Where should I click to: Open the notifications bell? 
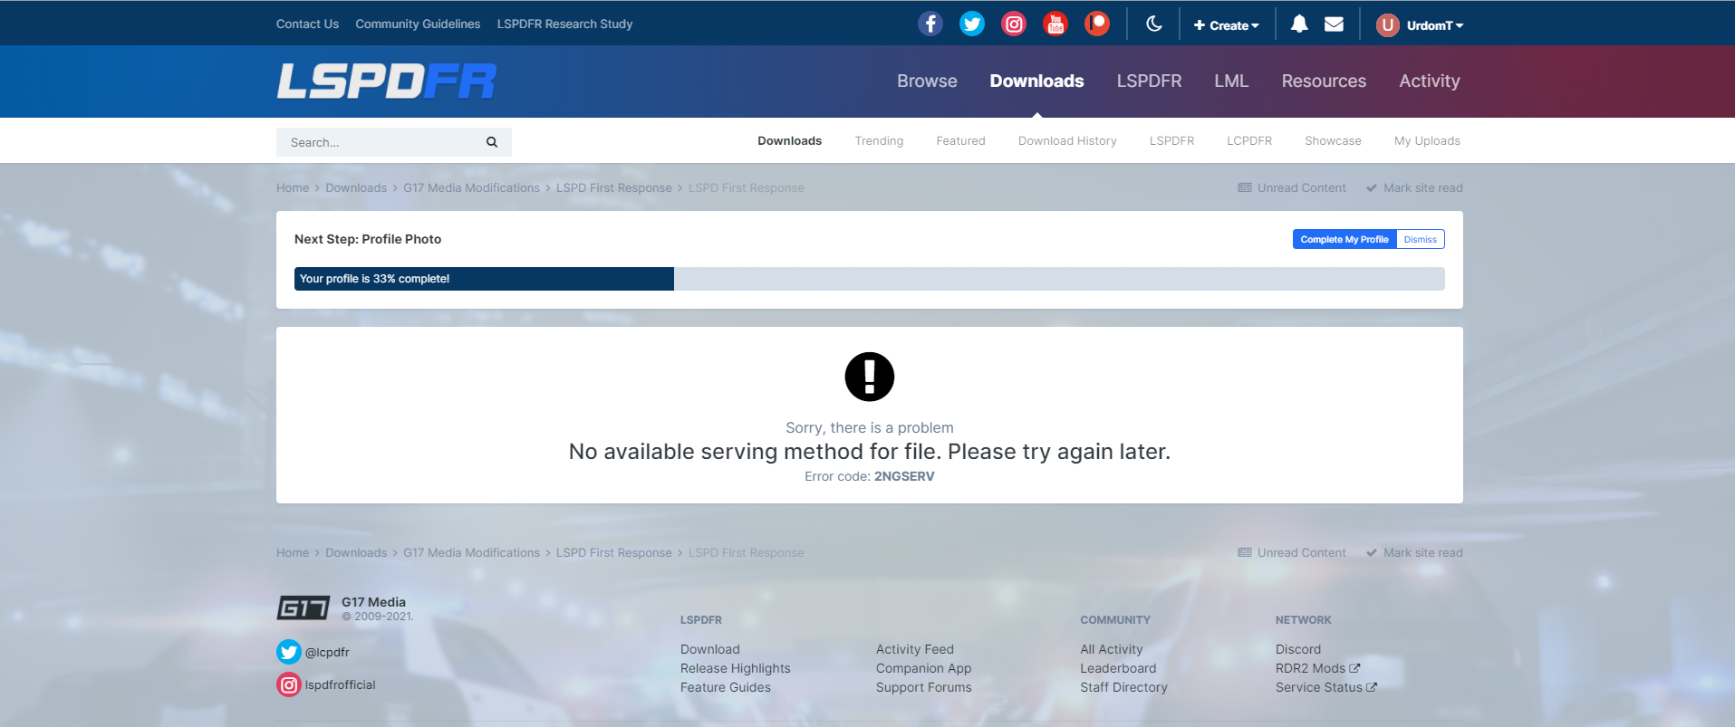[1299, 24]
